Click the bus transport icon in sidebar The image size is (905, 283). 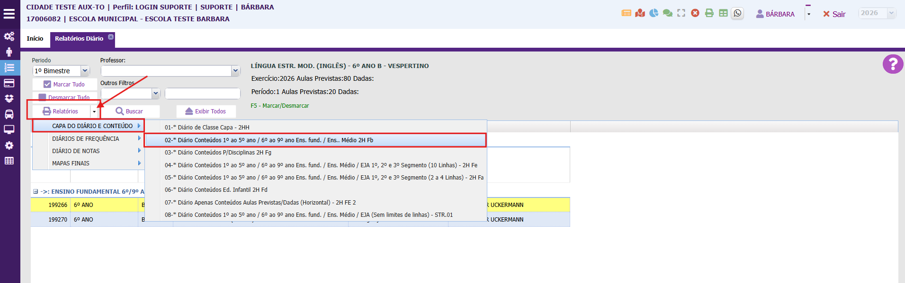coord(9,114)
